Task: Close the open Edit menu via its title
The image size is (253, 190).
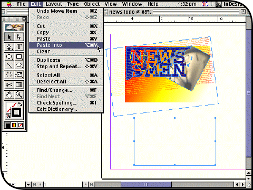Action: tap(36, 4)
